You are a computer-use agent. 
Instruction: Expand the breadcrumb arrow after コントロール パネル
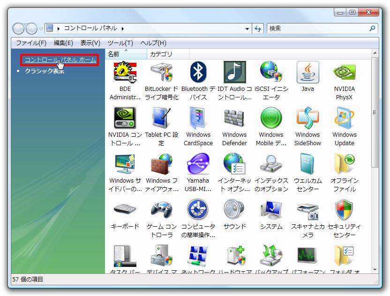pos(122,29)
